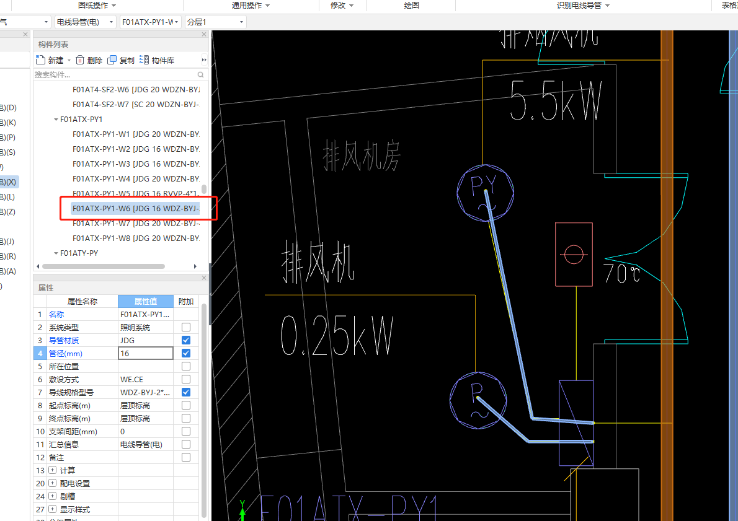Open the F01ATX-PY1-W component dropdown
Image resolution: width=738 pixels, height=521 pixels.
pyautogui.click(x=150, y=22)
